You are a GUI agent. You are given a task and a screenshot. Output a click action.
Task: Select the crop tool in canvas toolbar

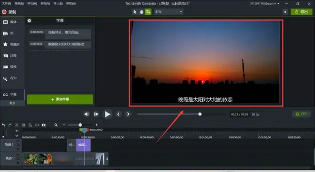(148, 12)
